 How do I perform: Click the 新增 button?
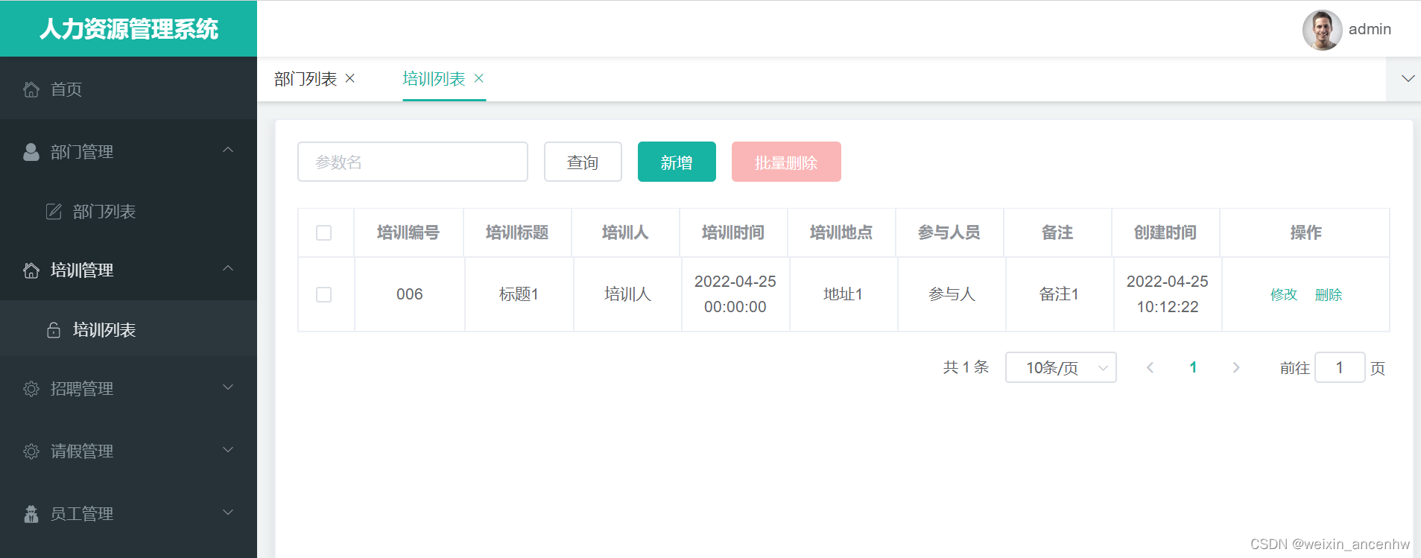pos(677,162)
